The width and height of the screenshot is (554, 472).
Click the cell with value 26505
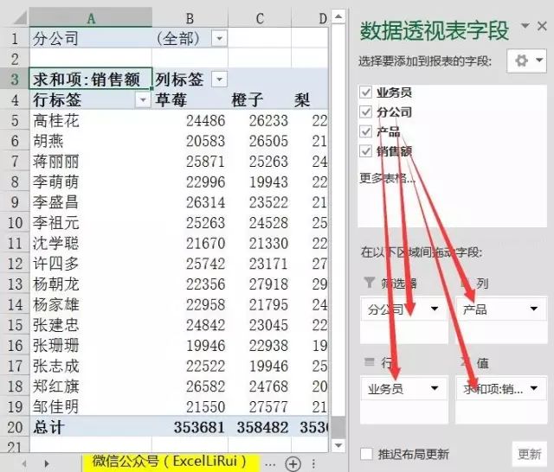tap(260, 141)
